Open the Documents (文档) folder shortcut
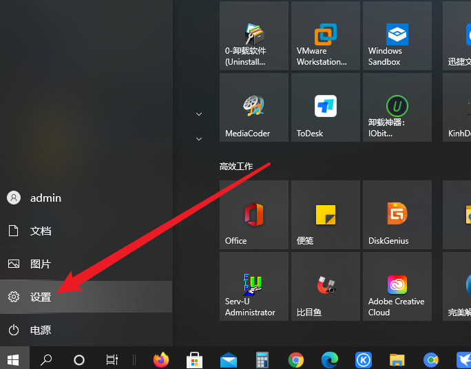 pos(40,231)
